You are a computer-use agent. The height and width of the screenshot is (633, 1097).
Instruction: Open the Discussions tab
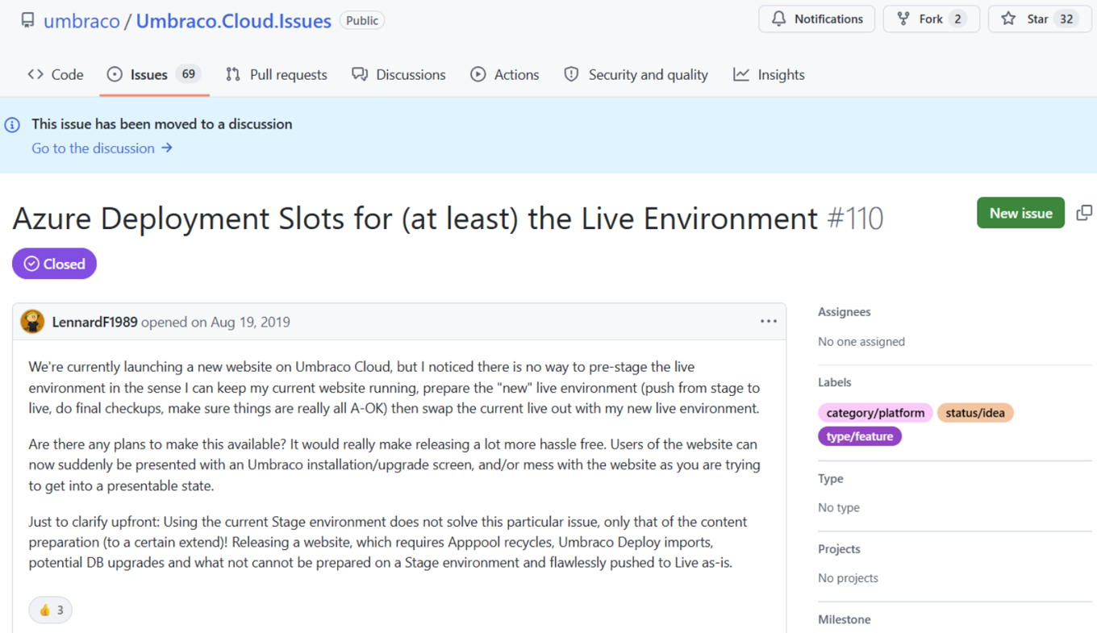pos(398,74)
